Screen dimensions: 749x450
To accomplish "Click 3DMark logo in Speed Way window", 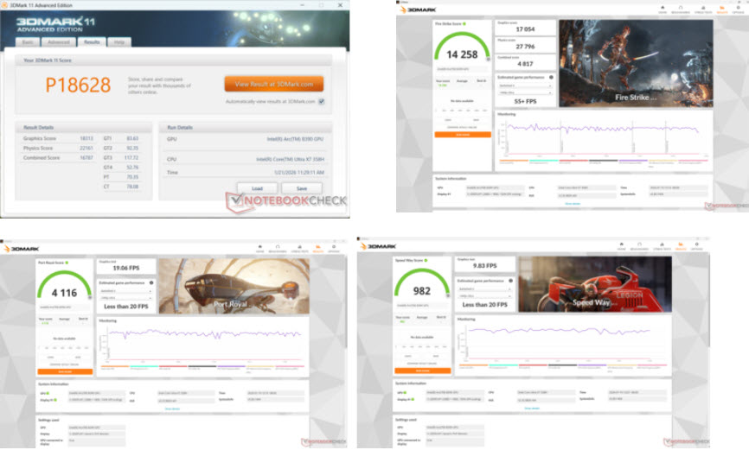I will [378, 246].
